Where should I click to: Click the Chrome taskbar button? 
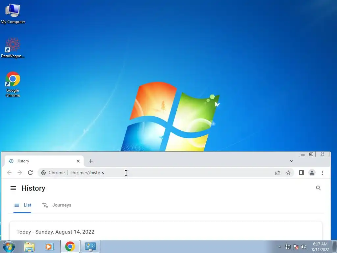[70, 246]
